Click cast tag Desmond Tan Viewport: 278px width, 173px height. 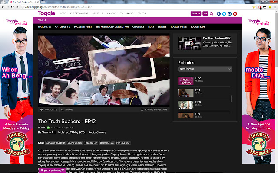coord(107,143)
